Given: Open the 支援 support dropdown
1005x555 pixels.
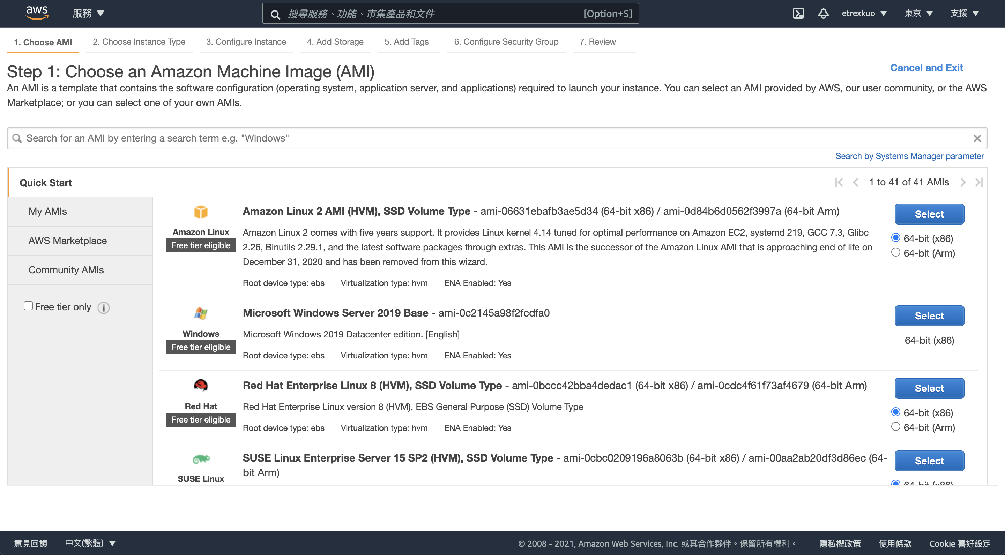Looking at the screenshot, I should tap(965, 13).
